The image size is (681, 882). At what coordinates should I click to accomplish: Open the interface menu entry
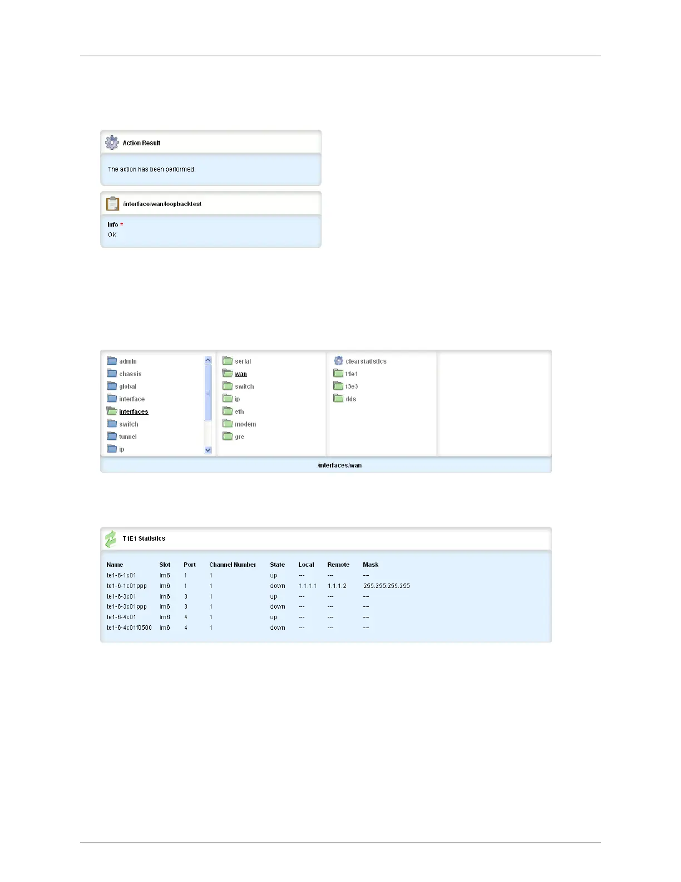click(x=132, y=399)
